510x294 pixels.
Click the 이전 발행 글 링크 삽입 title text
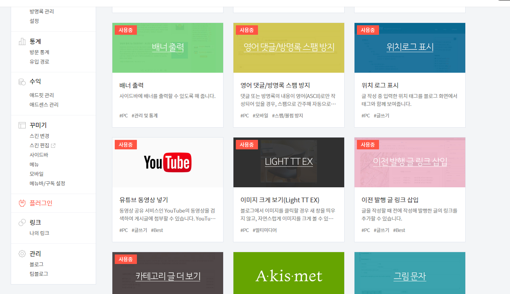tap(390, 200)
